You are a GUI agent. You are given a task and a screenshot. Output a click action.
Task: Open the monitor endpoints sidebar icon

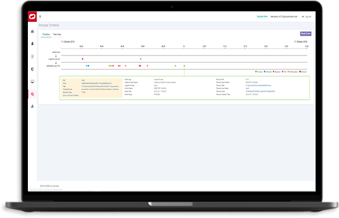(x=33, y=82)
